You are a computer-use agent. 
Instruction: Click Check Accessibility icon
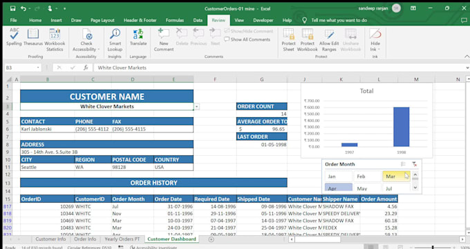[87, 34]
